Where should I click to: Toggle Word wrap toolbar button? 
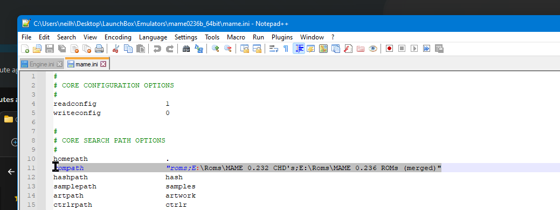point(274,49)
